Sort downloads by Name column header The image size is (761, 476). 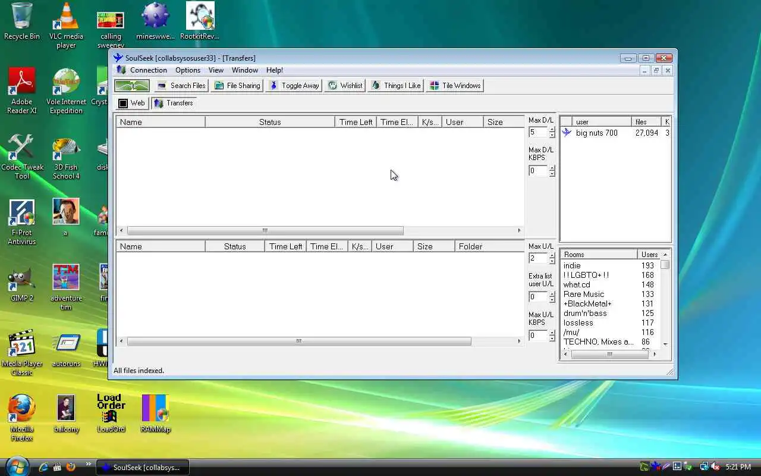(161, 122)
